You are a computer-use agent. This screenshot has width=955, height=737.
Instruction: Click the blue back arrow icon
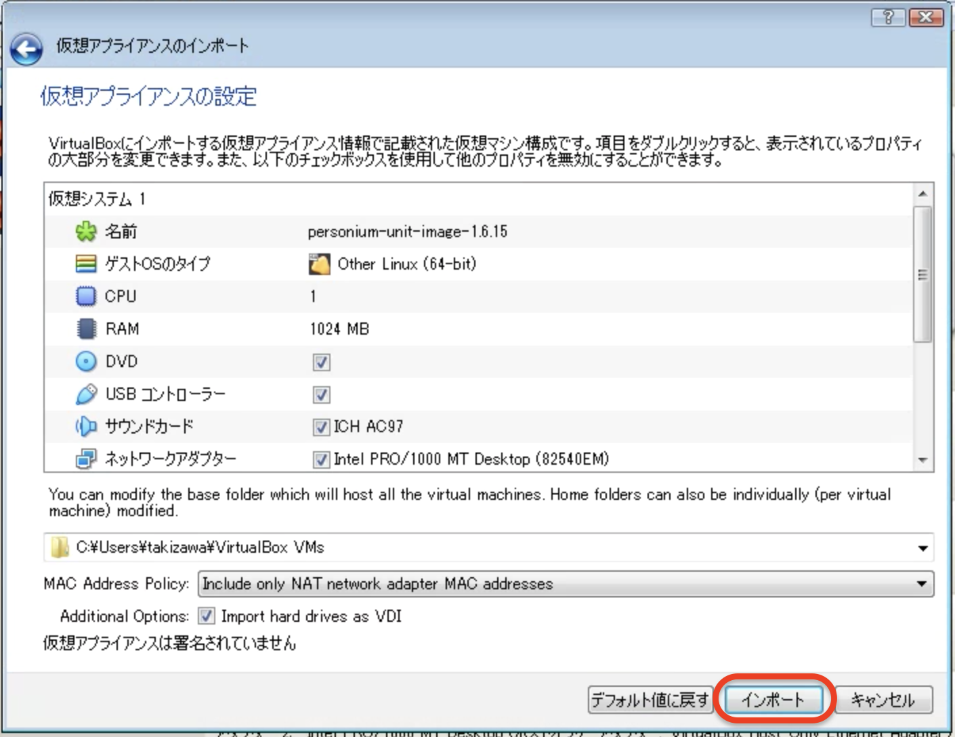pos(26,49)
